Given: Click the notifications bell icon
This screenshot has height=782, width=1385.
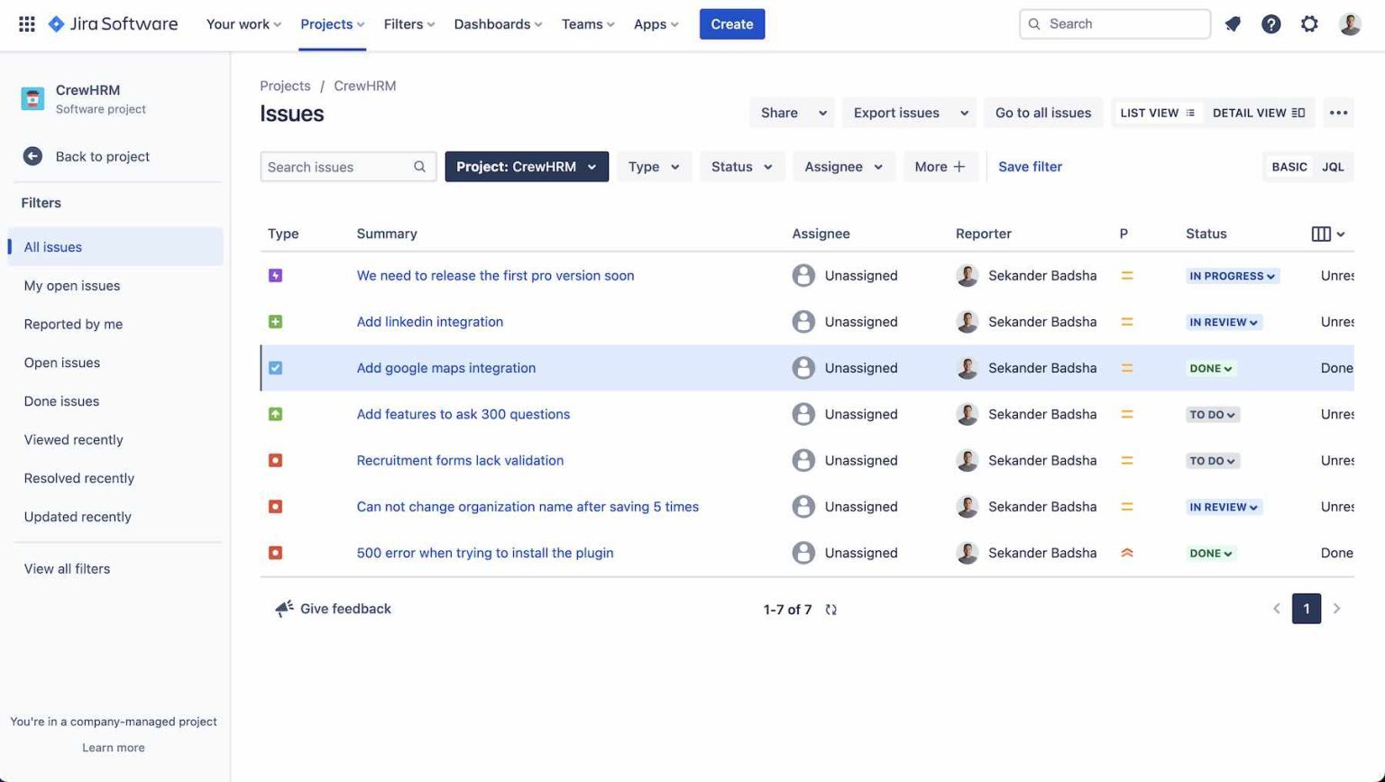Looking at the screenshot, I should tap(1233, 24).
